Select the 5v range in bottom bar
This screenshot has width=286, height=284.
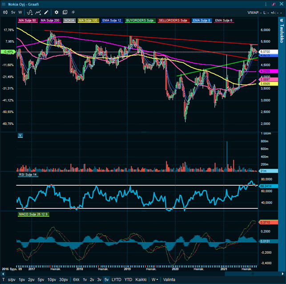point(106,280)
